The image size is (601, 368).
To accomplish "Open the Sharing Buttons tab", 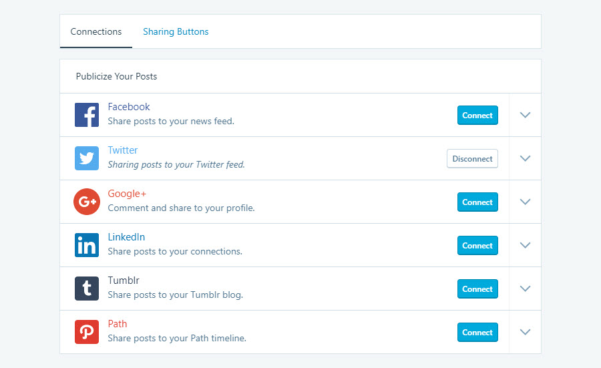I will 176,31.
